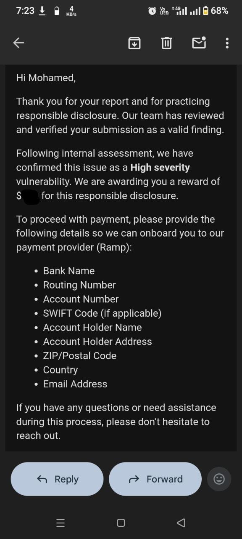Tap the Hi Mohamed greeting line
Image resolution: width=242 pixels, height=539 pixels.
tap(46, 77)
